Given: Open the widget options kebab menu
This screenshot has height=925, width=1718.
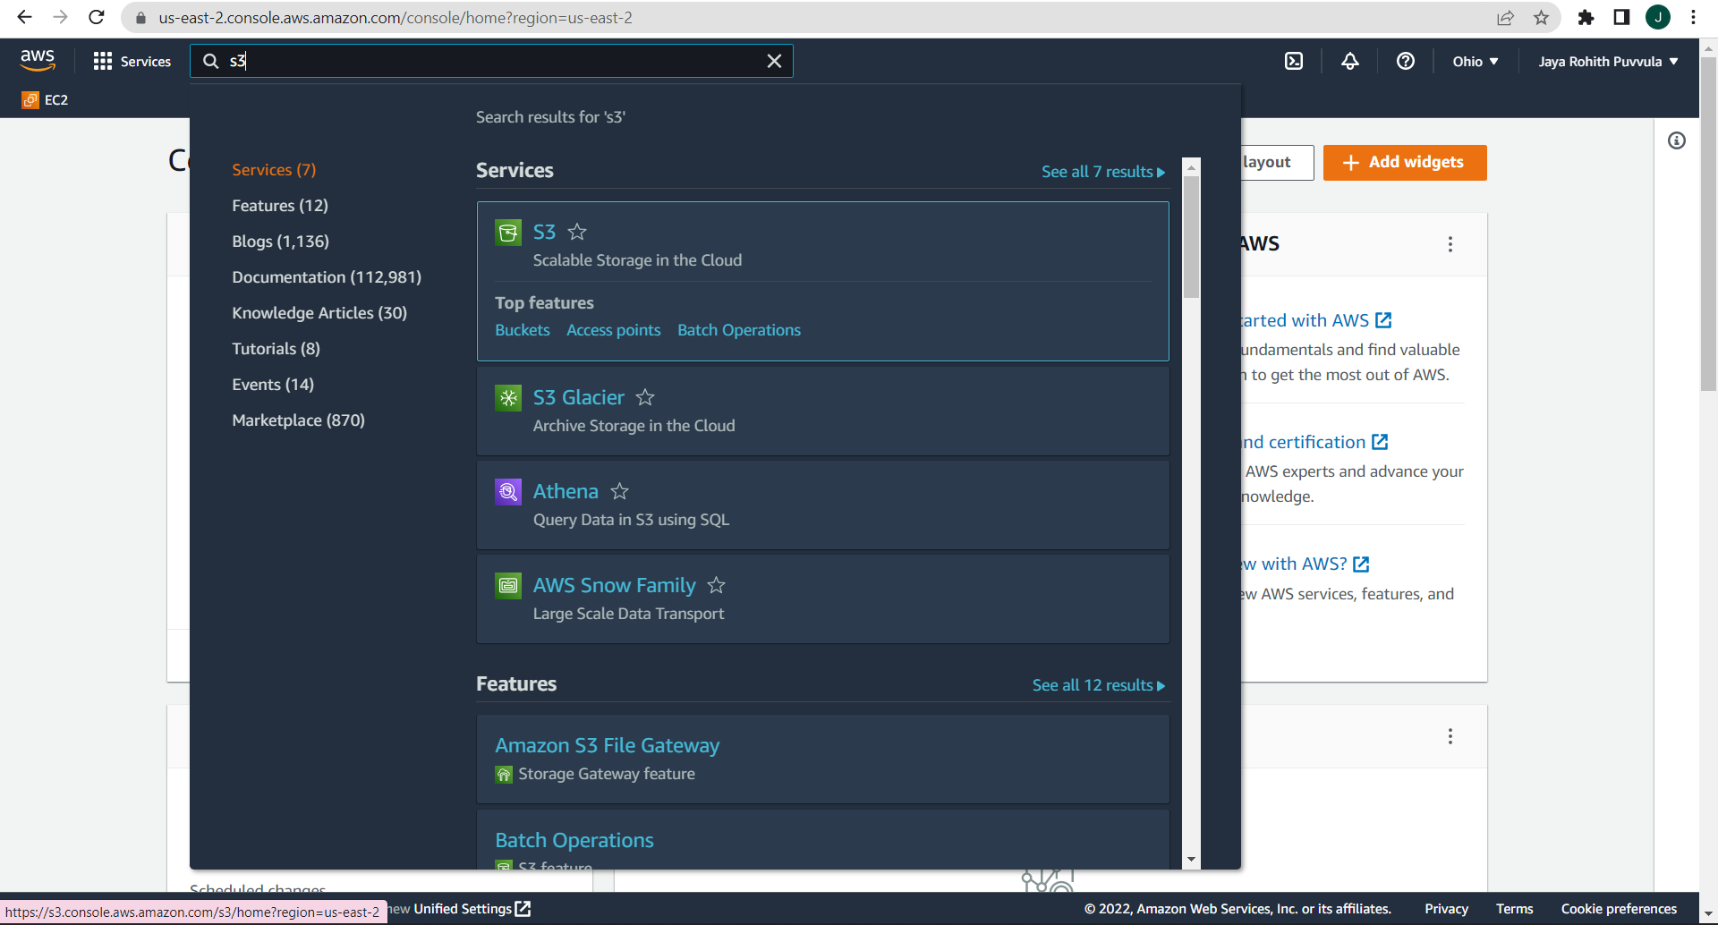Looking at the screenshot, I should click(1450, 243).
